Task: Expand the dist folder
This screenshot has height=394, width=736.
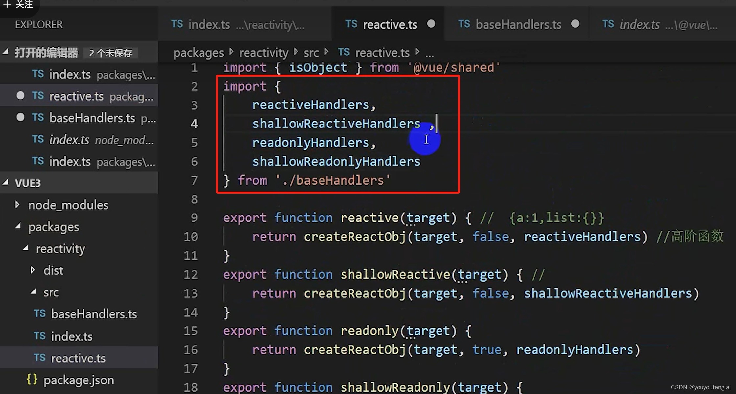Action: point(33,270)
